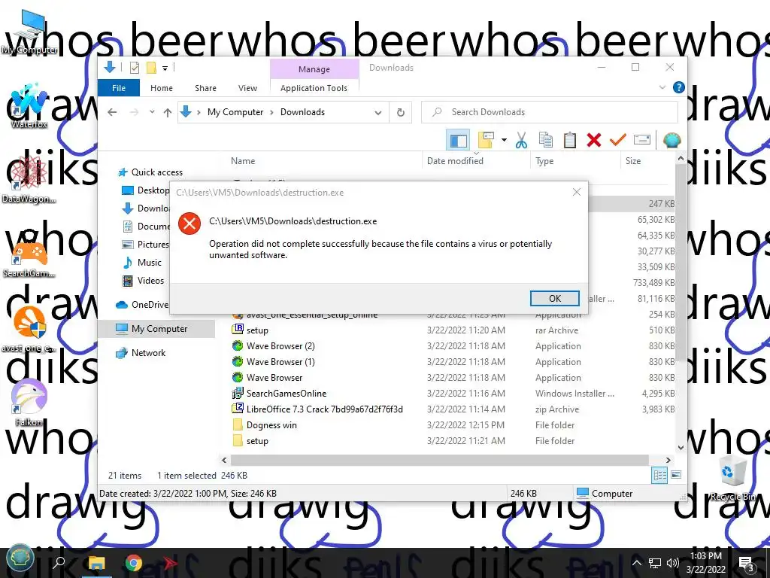Close the destruction.exe error dialog
Viewport: 770px width, 578px height.
click(577, 192)
